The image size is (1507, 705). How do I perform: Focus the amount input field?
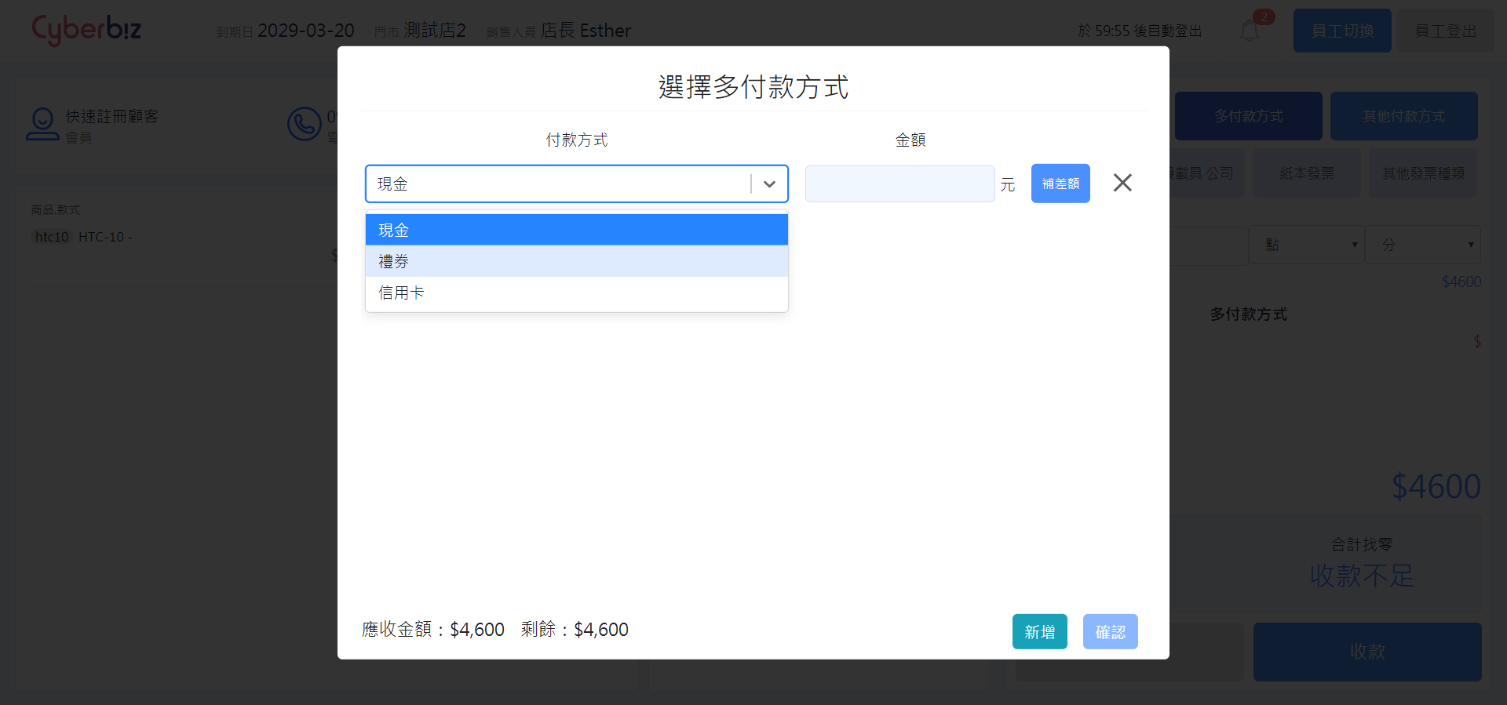point(899,184)
